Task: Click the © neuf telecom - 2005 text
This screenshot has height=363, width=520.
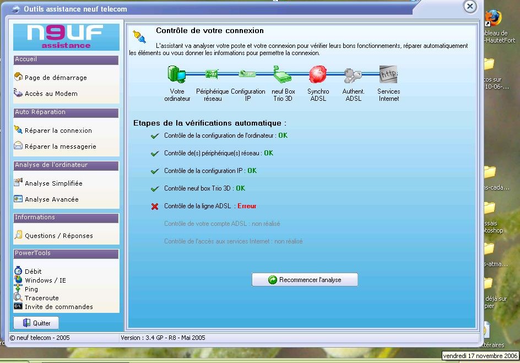Action: click(40, 338)
